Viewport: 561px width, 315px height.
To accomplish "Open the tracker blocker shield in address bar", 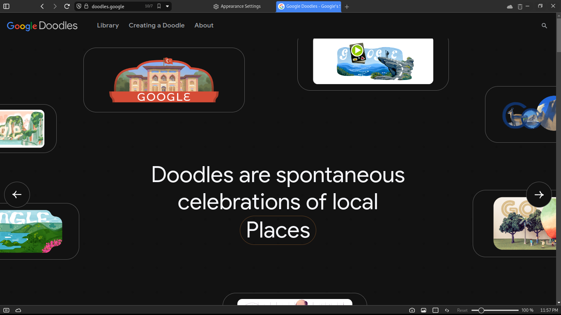I will click(79, 6).
